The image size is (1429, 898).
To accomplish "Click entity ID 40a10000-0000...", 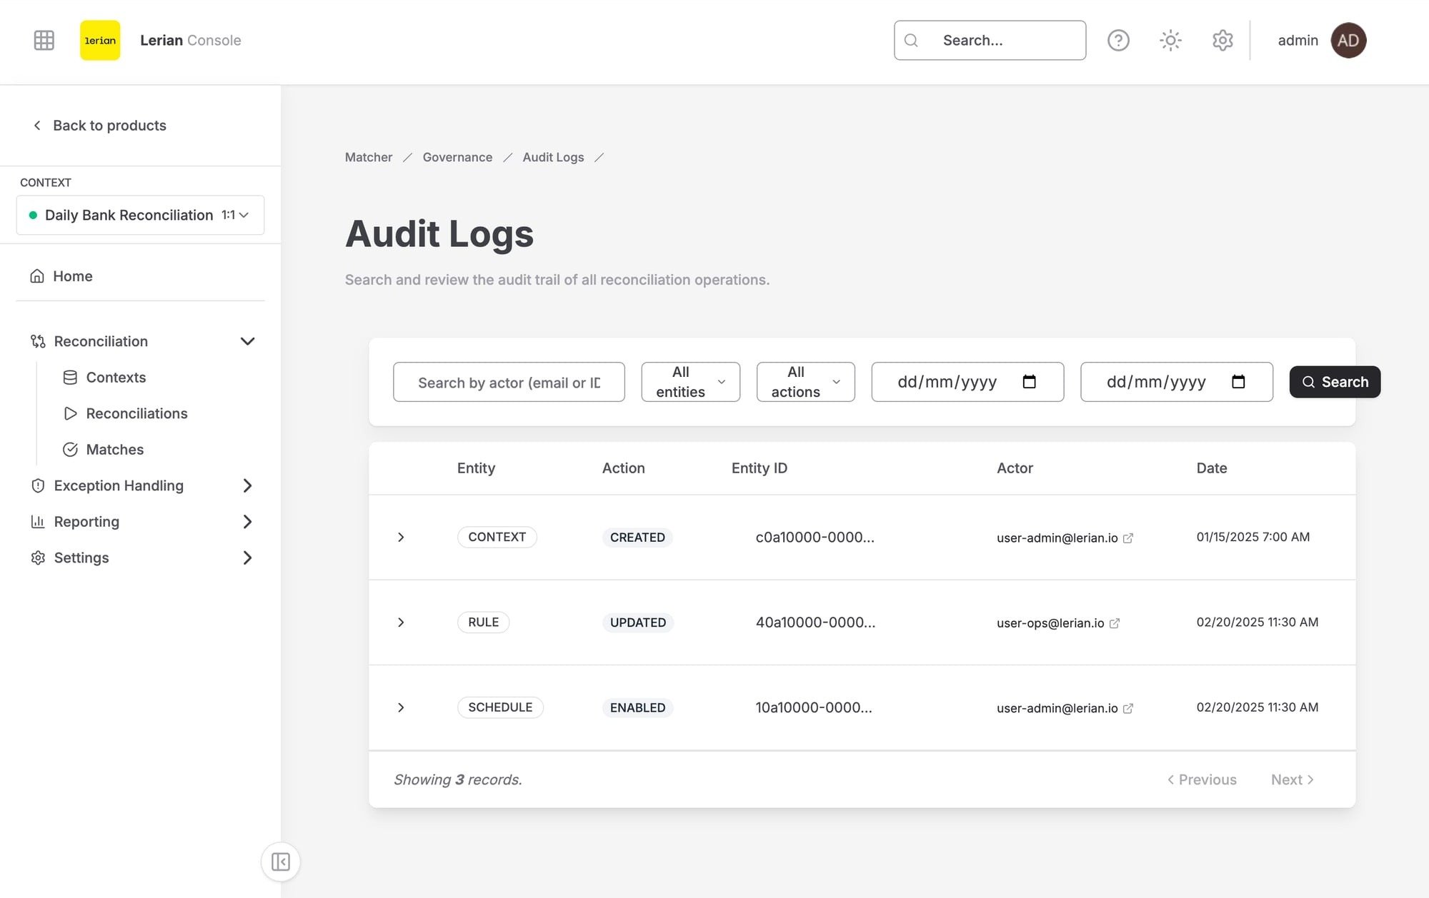I will click(x=815, y=622).
